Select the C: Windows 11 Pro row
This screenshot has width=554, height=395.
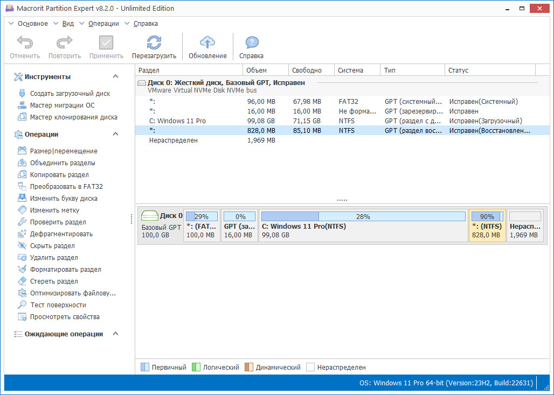(x=343, y=121)
